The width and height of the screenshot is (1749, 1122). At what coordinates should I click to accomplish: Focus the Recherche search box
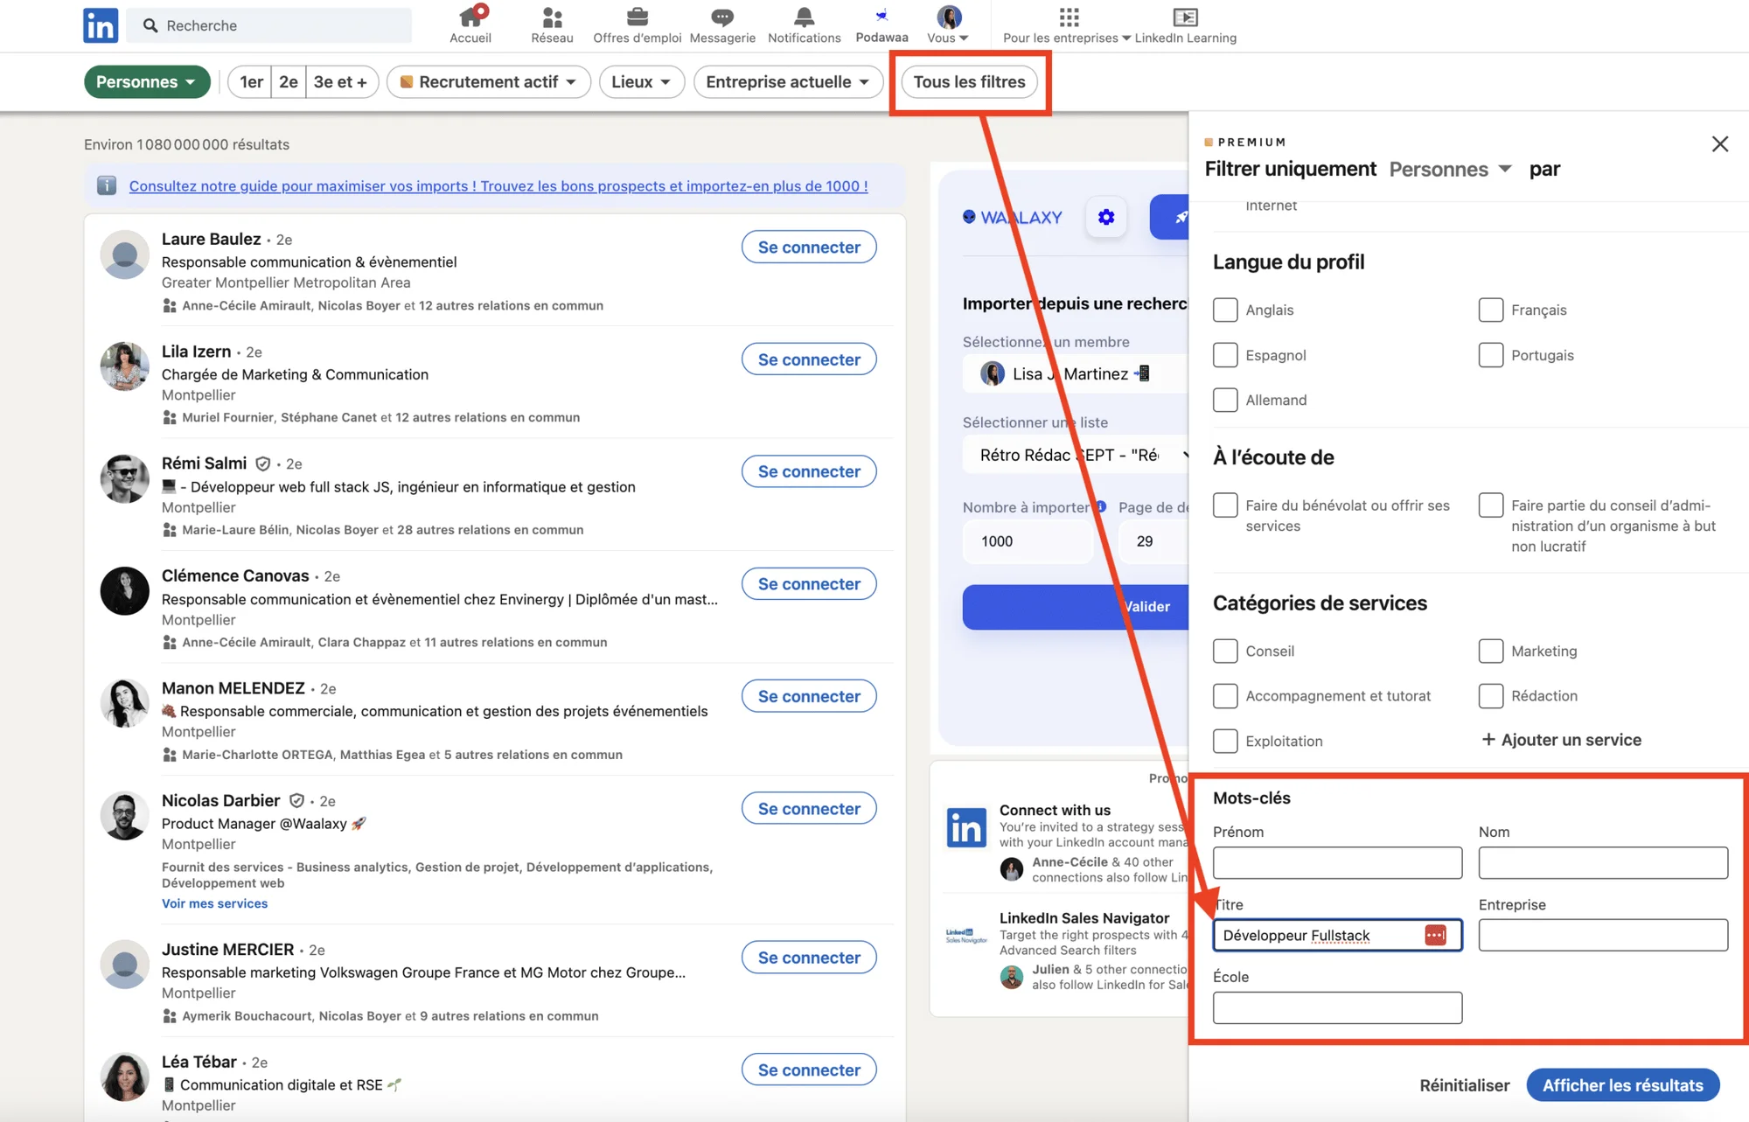pos(269,25)
